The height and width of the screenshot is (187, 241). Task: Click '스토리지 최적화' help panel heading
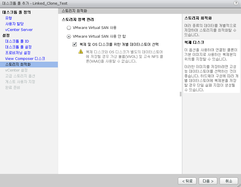[x=198, y=18]
